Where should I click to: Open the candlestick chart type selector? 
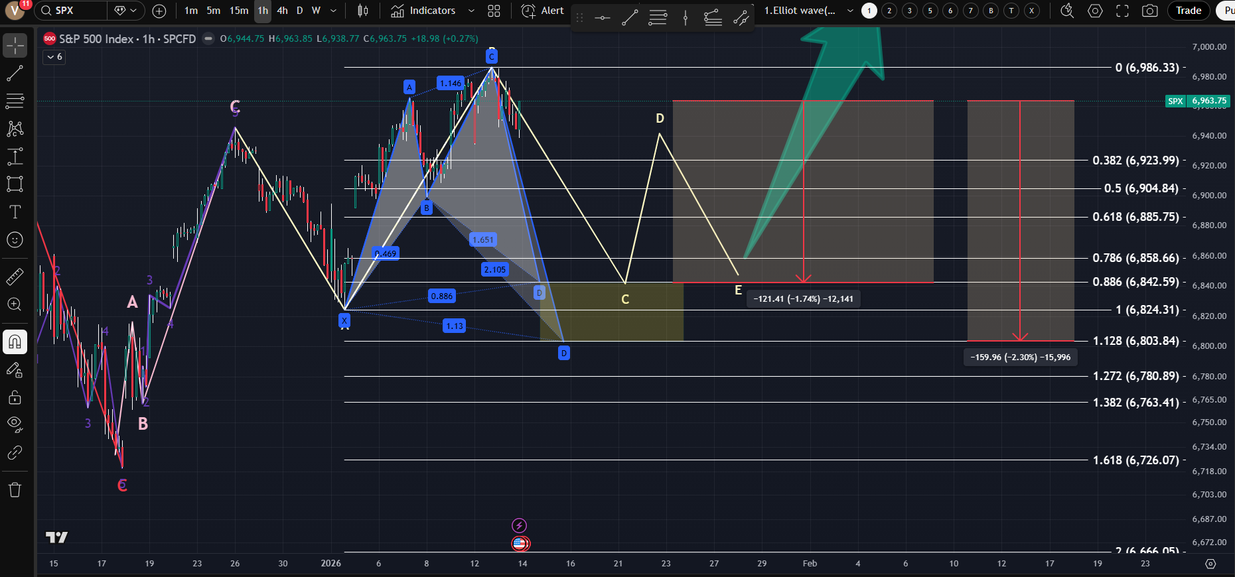pyautogui.click(x=362, y=11)
